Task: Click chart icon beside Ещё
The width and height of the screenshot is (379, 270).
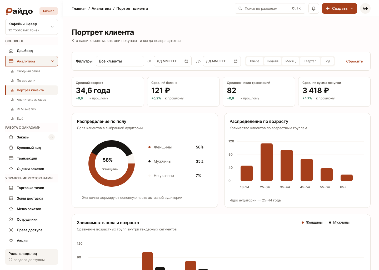Action: [x=12, y=119]
